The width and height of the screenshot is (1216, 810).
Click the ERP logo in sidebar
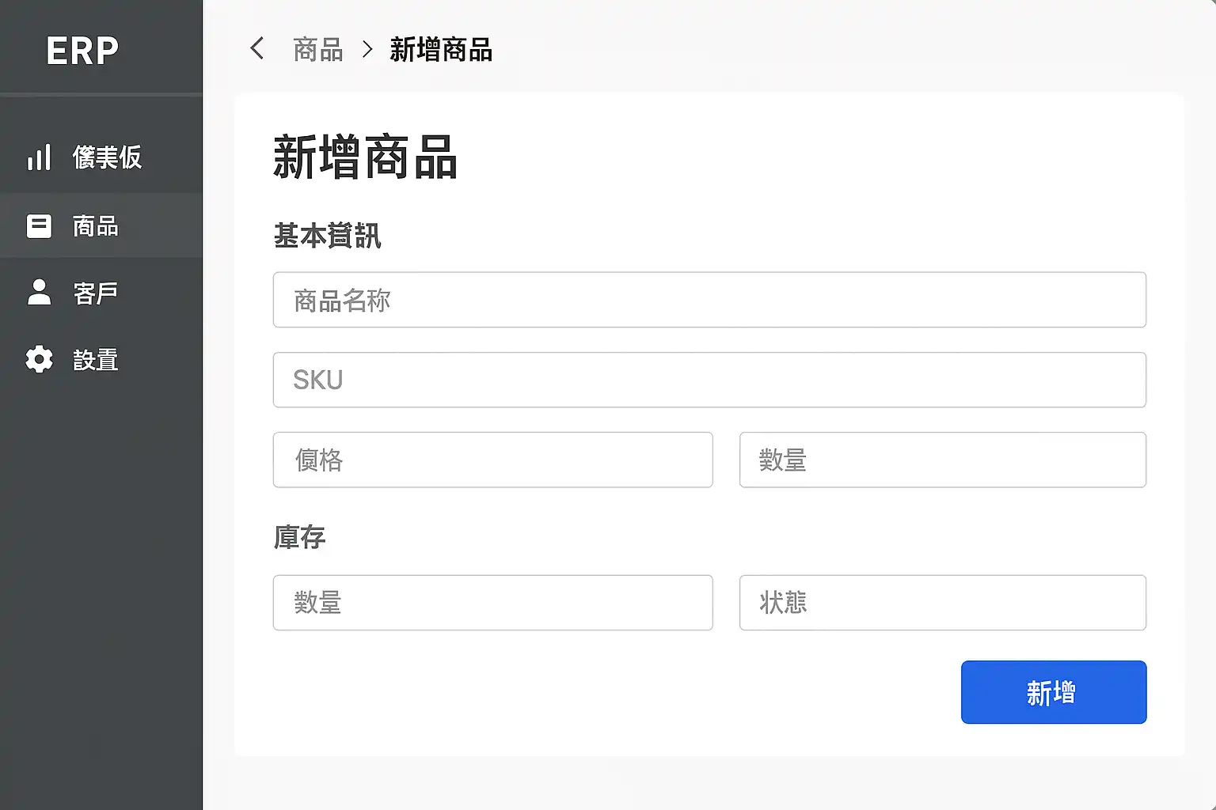82,51
